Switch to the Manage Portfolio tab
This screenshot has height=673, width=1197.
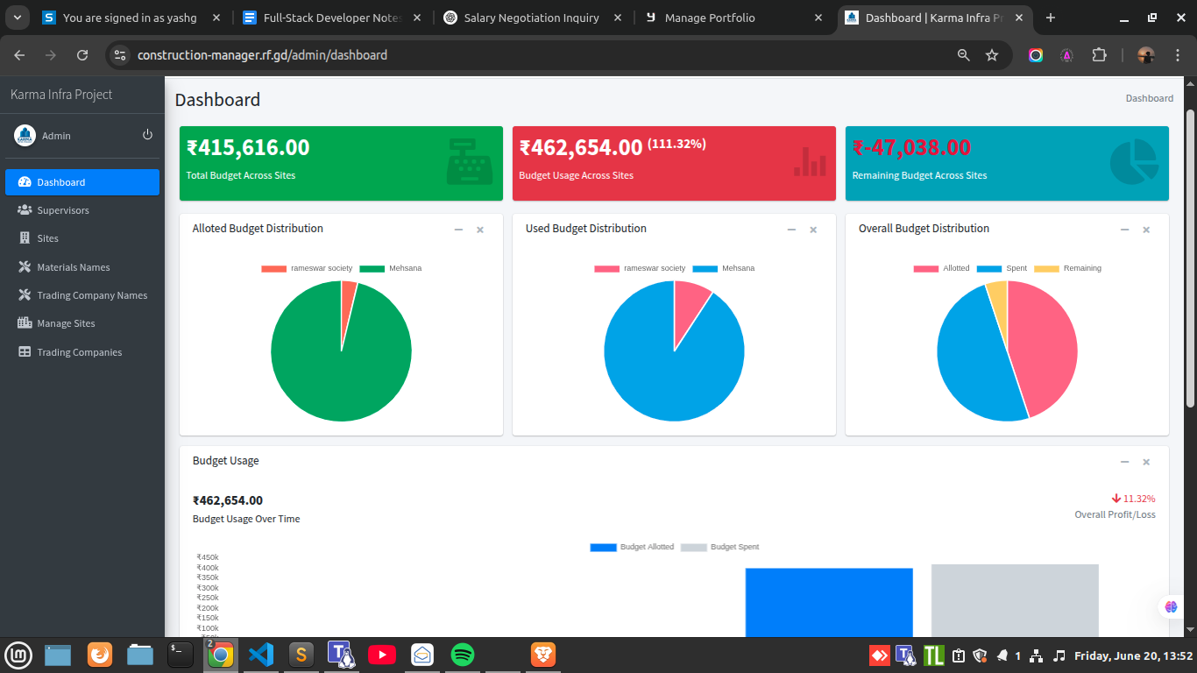tap(734, 18)
